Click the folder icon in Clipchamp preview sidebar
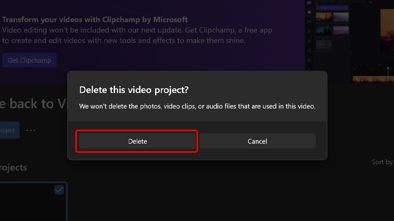394x221 pixels. click(x=309, y=12)
